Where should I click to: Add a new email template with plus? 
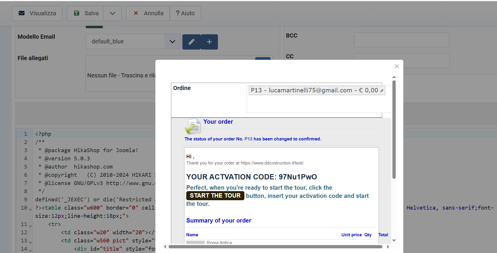pos(209,42)
